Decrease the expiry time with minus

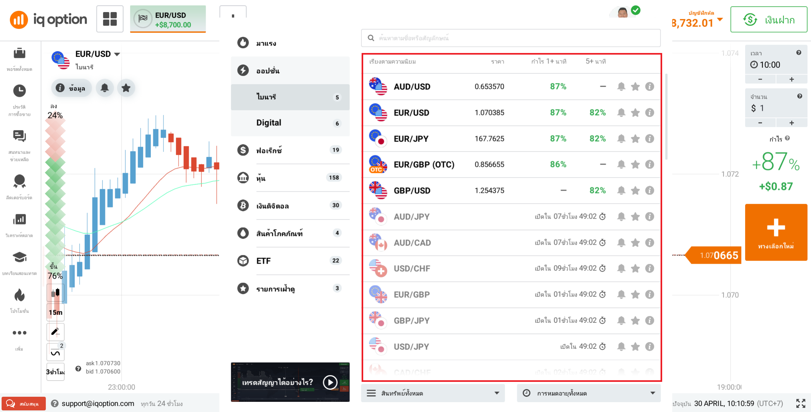pos(760,79)
